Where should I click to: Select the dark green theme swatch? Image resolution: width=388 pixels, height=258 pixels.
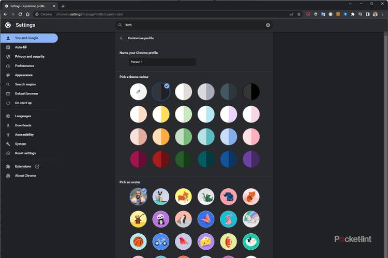tap(183, 159)
